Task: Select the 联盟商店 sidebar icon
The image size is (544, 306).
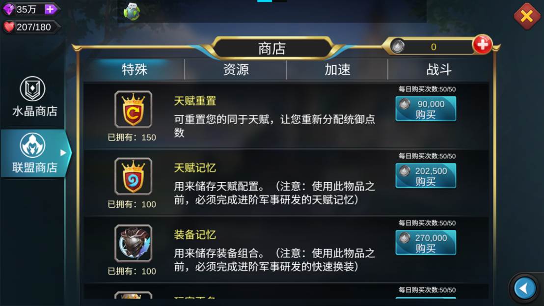Action: pyautogui.click(x=32, y=145)
